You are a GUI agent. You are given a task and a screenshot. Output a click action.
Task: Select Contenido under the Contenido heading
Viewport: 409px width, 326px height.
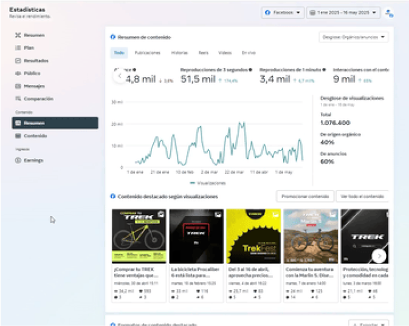point(35,136)
